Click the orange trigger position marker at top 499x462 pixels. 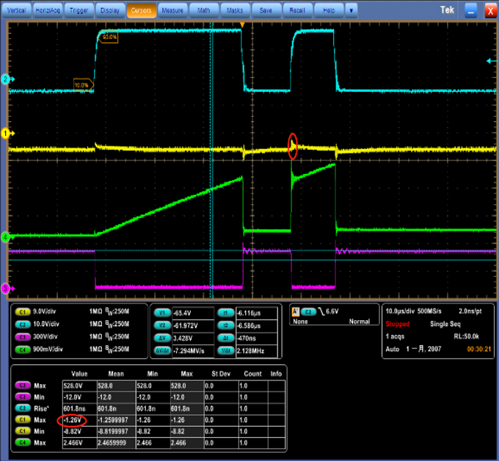pyautogui.click(x=242, y=26)
